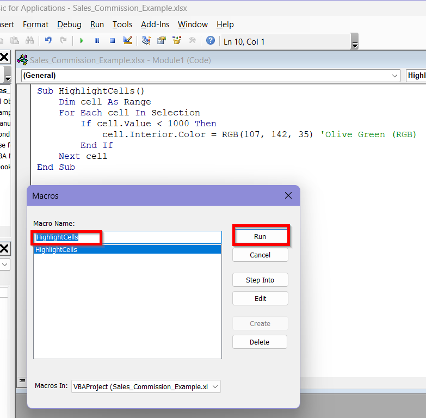Close the Properties pane on left
The image size is (426, 418).
click(4, 249)
